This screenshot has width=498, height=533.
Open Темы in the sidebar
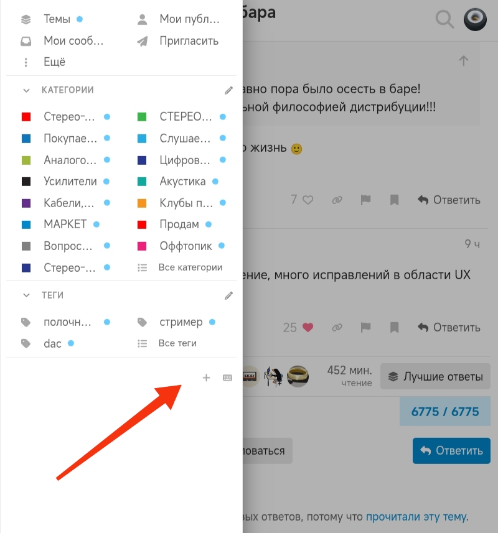57,19
